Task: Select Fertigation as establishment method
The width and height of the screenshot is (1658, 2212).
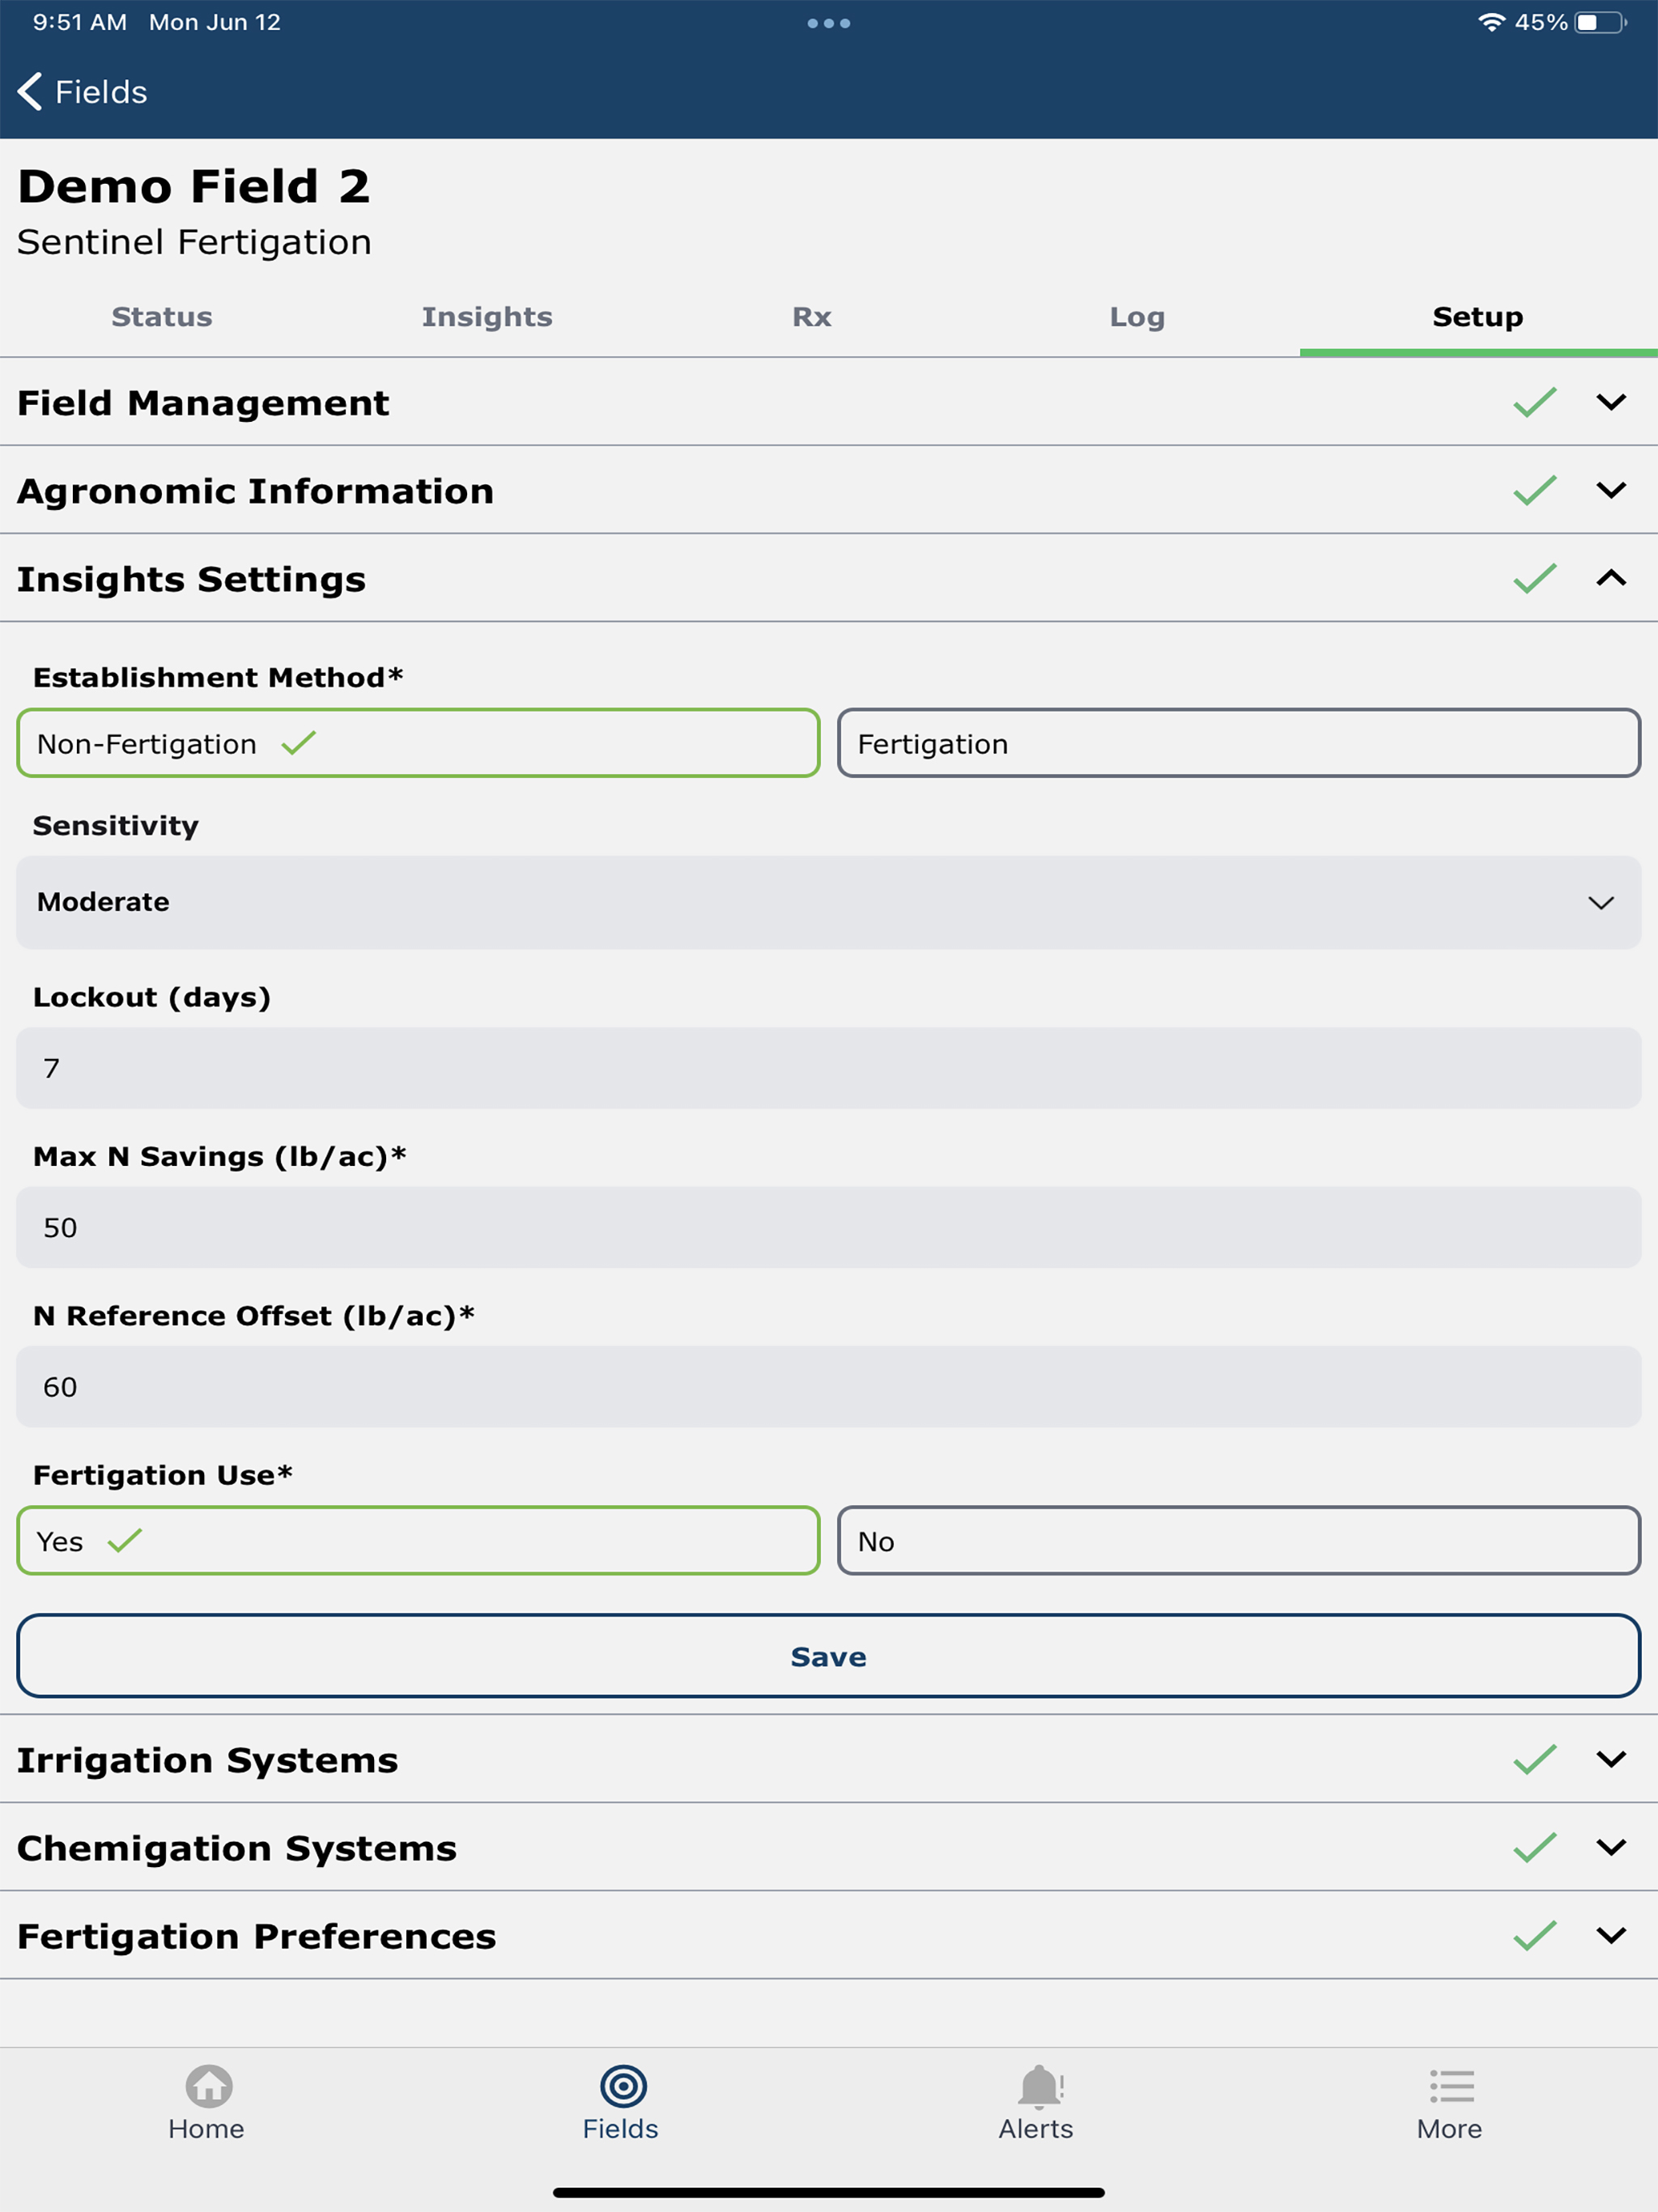Action: (x=1238, y=743)
